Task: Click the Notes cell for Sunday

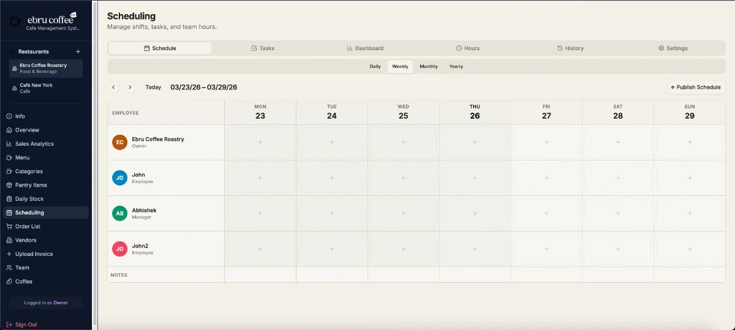Action: pyautogui.click(x=690, y=275)
